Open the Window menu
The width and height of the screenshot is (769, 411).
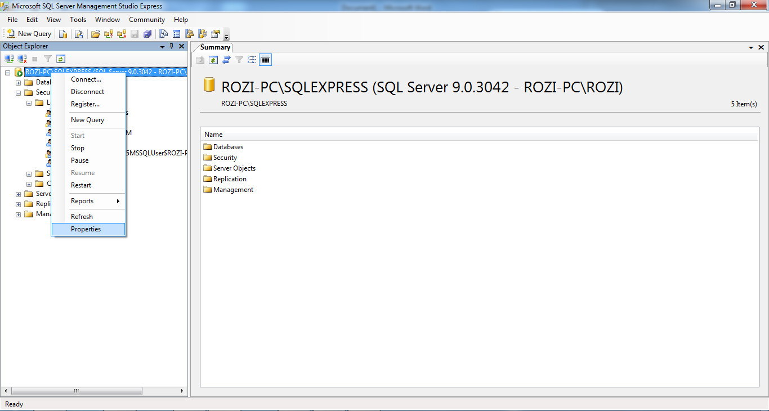108,20
